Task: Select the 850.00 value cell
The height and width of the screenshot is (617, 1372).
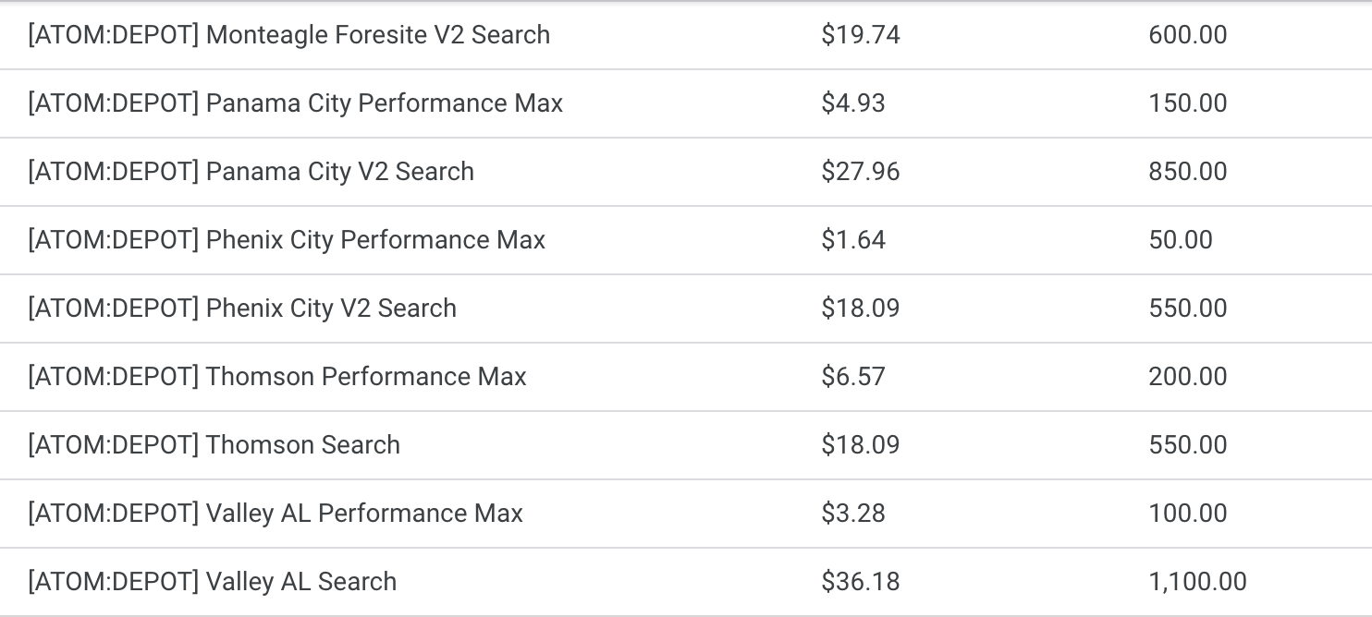Action: point(1187,172)
